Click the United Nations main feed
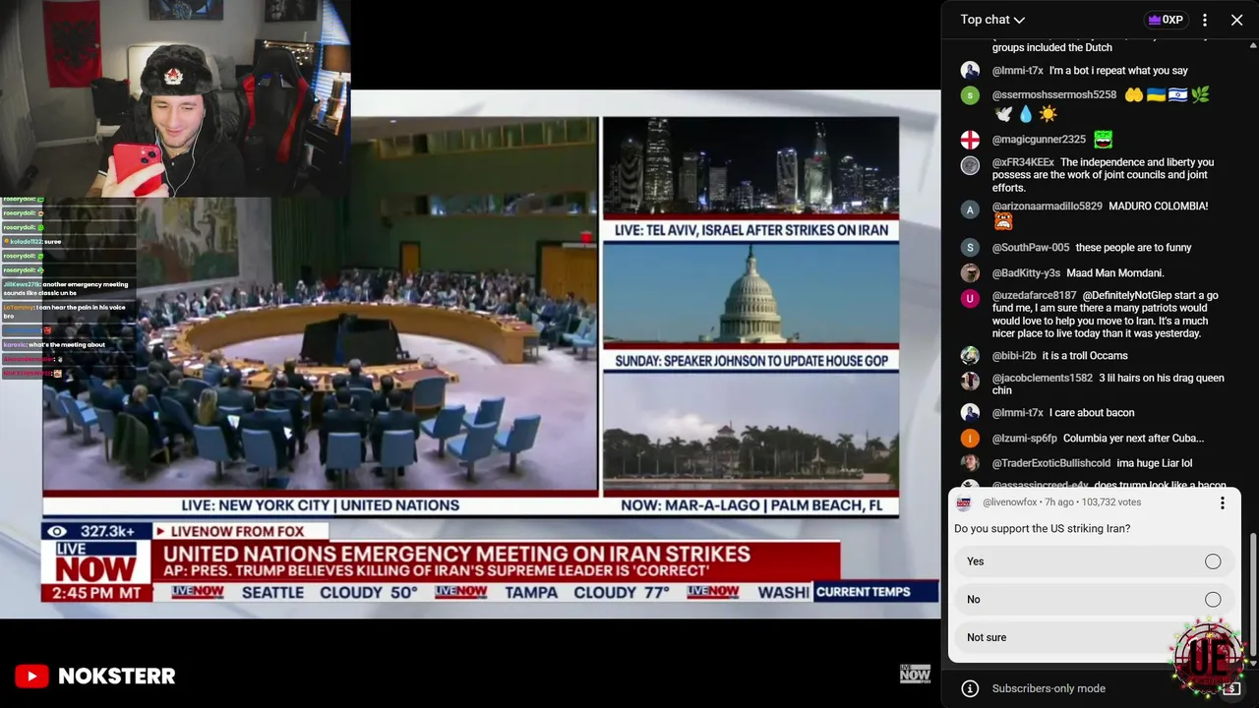Screen dimensions: 1259x708 click(x=320, y=305)
